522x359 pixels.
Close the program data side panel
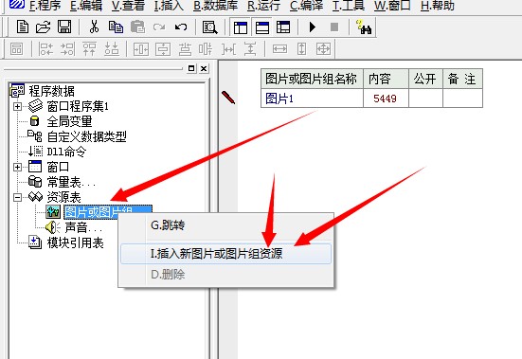pos(204,68)
